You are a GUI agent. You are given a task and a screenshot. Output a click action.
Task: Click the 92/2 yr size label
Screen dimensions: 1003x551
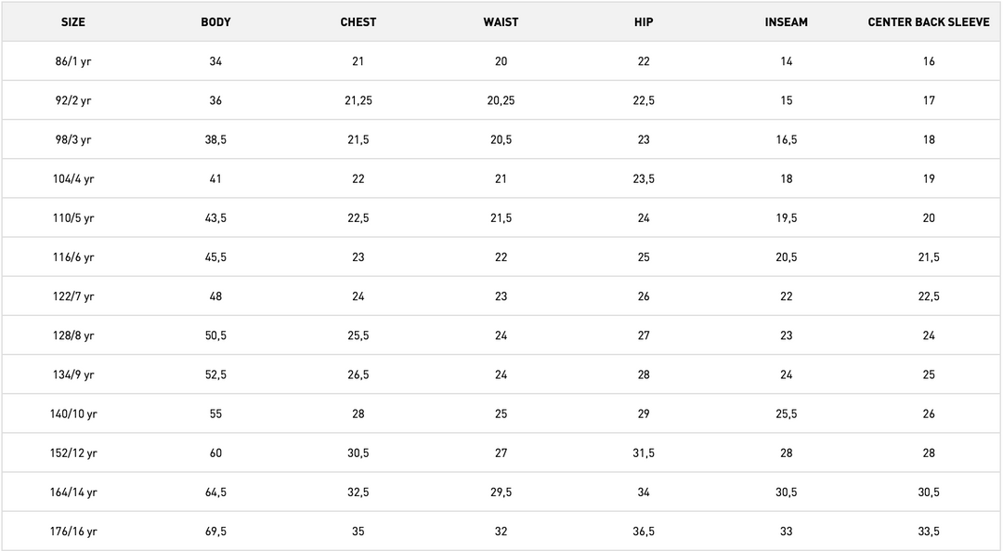point(73,100)
